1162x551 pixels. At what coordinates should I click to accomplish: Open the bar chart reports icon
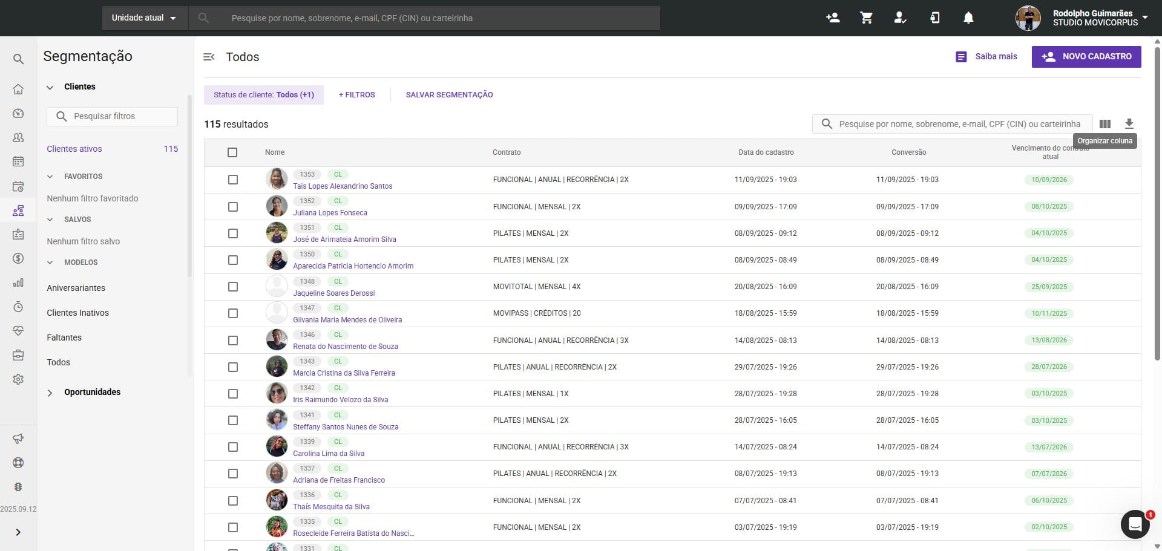point(18,282)
